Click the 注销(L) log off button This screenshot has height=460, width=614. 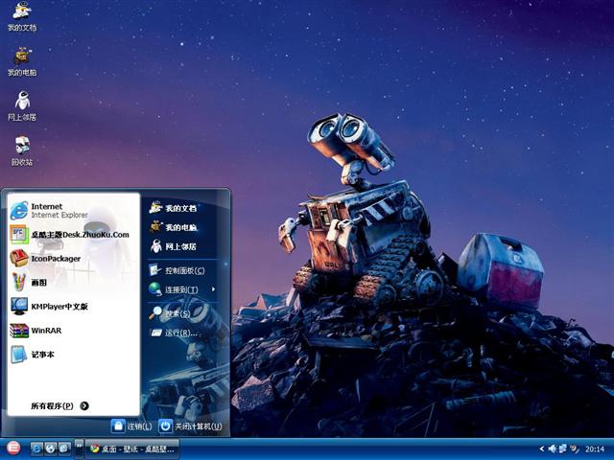point(131,425)
